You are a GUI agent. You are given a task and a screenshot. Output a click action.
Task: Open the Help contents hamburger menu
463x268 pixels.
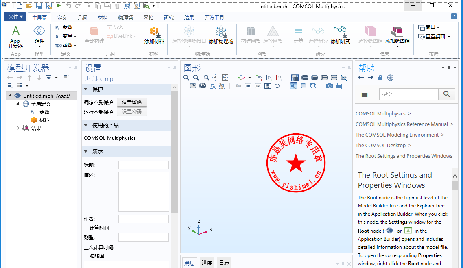[x=365, y=95]
